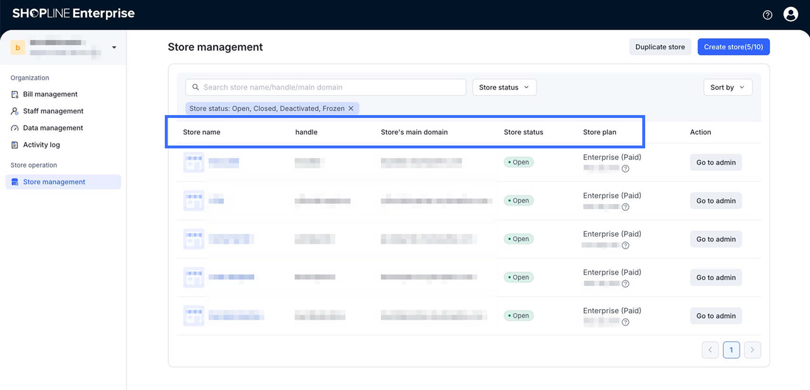
Task: Go to Staff management page
Action: tap(53, 111)
